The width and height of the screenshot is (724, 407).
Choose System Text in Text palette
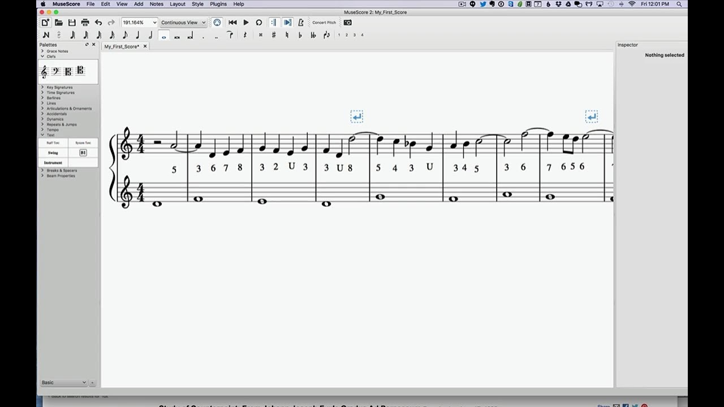[83, 143]
